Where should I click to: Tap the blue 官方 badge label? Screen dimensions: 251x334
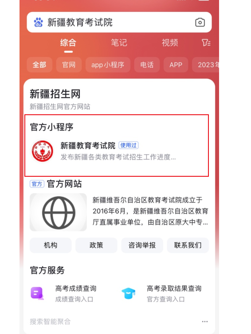pyautogui.click(x=37, y=184)
